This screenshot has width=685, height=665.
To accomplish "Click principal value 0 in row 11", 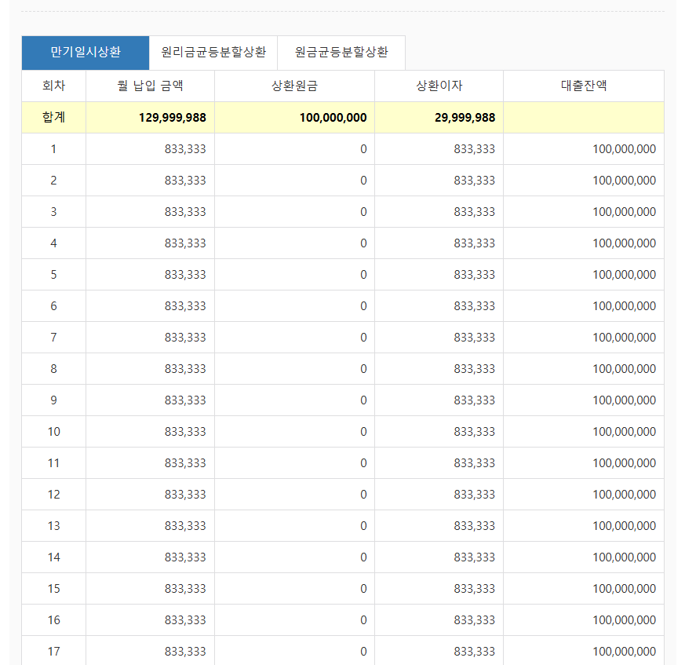I will pyautogui.click(x=363, y=463).
